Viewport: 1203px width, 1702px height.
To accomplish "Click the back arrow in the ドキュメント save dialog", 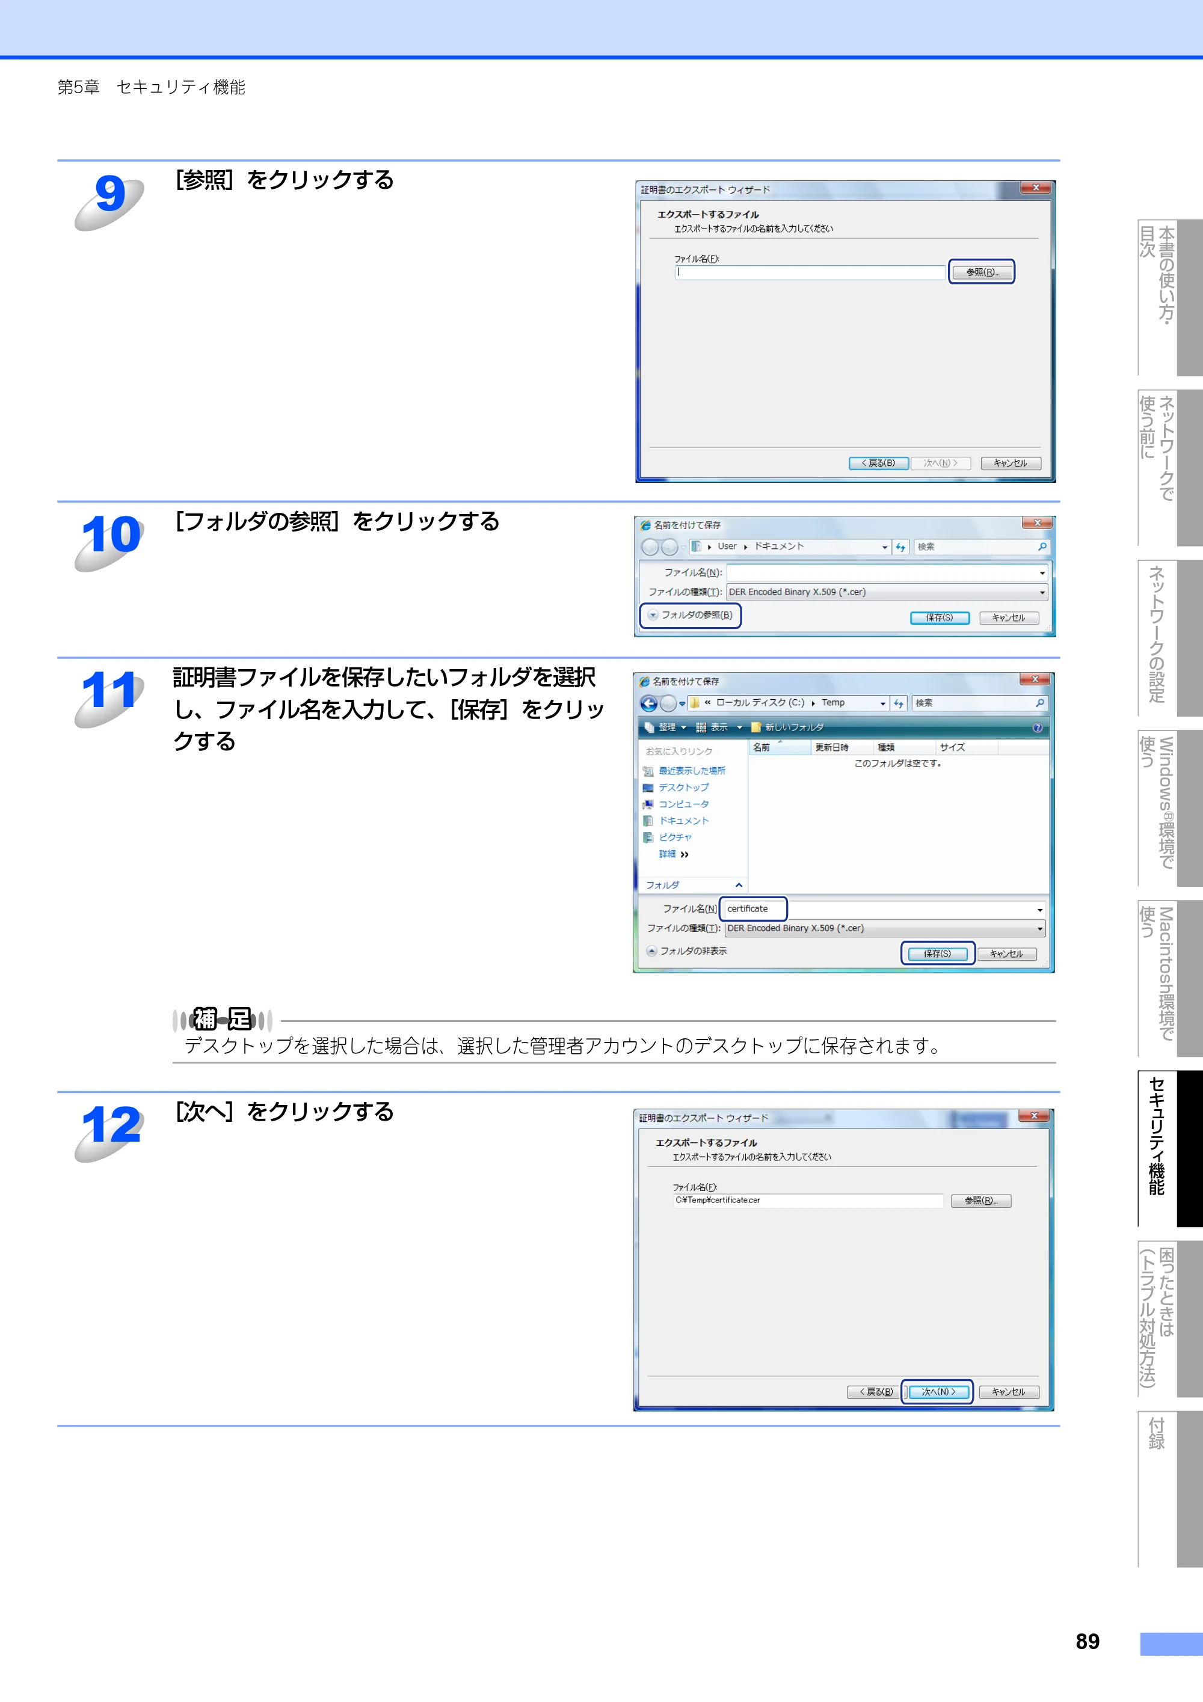I will click(x=650, y=547).
